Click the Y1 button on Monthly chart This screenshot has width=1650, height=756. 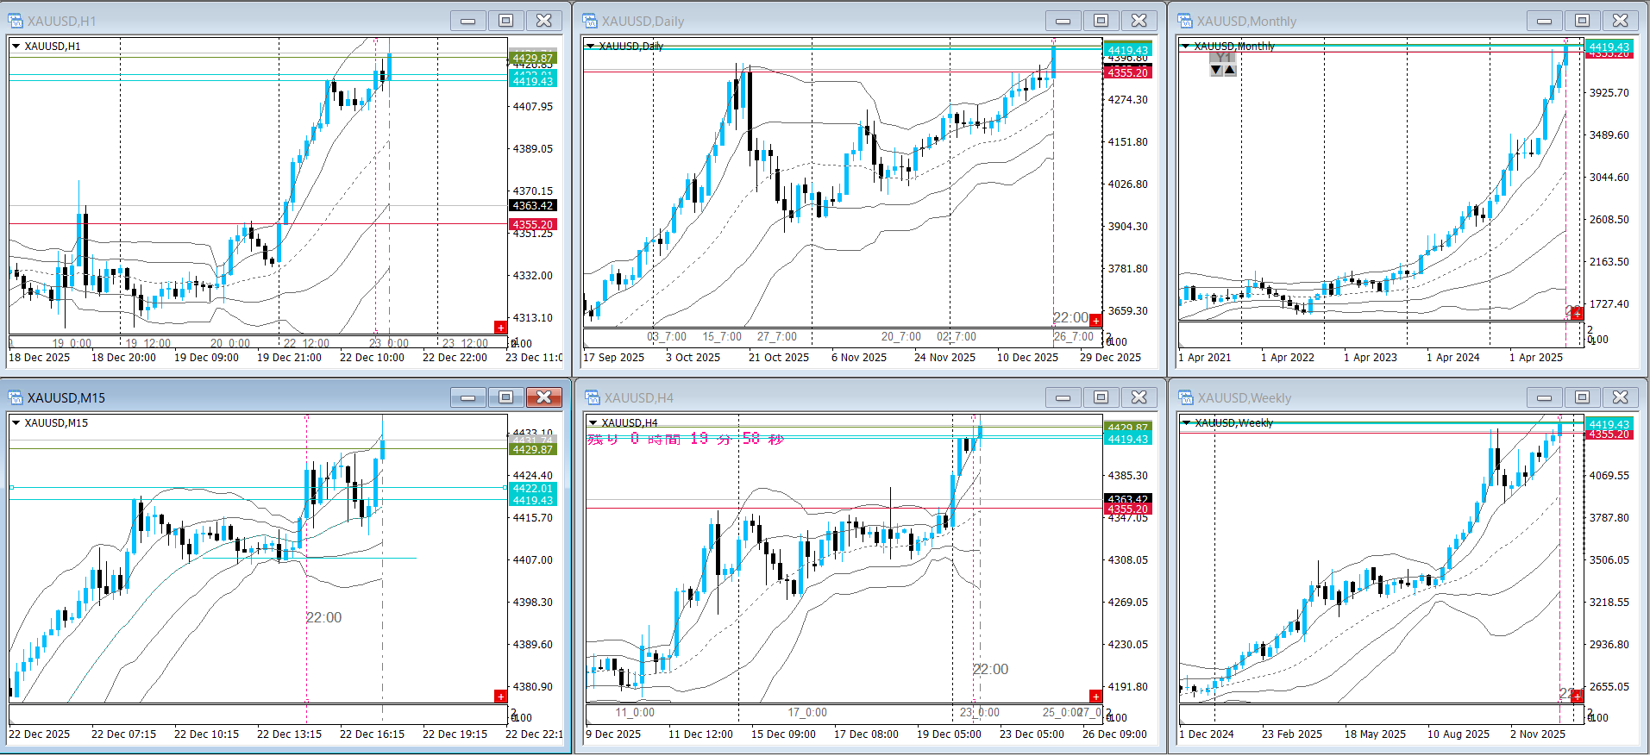coord(1223,58)
